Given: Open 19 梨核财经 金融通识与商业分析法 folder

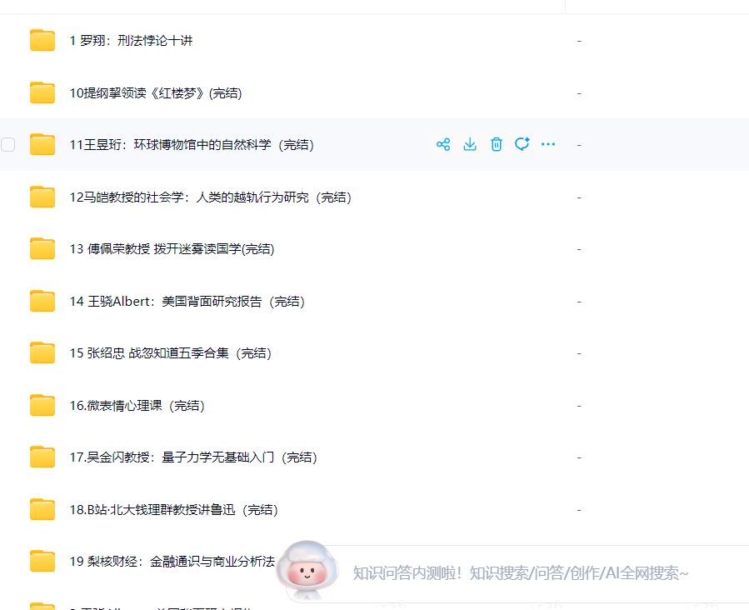Looking at the screenshot, I should pos(172,562).
